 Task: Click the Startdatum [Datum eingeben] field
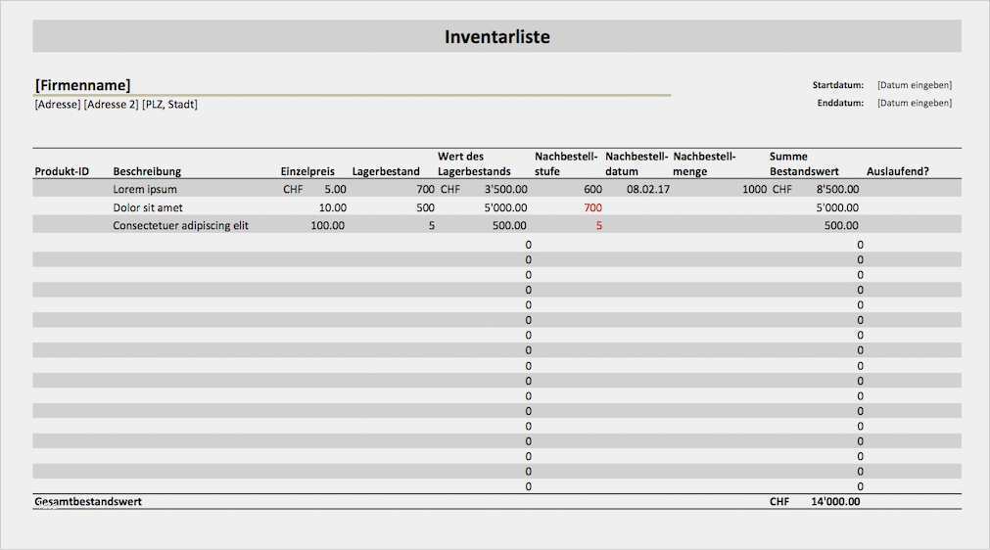tap(915, 84)
